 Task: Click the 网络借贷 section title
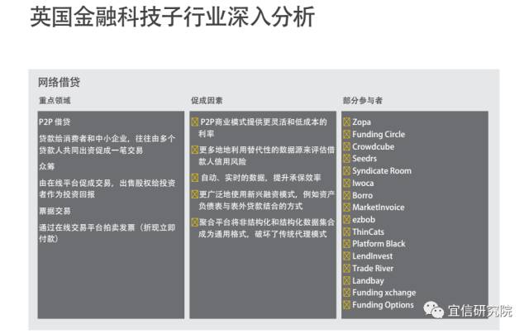tap(60, 83)
